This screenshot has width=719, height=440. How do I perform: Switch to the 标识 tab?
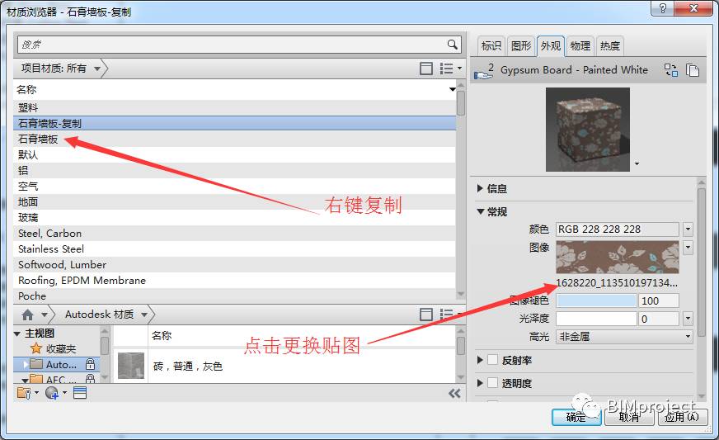[491, 45]
